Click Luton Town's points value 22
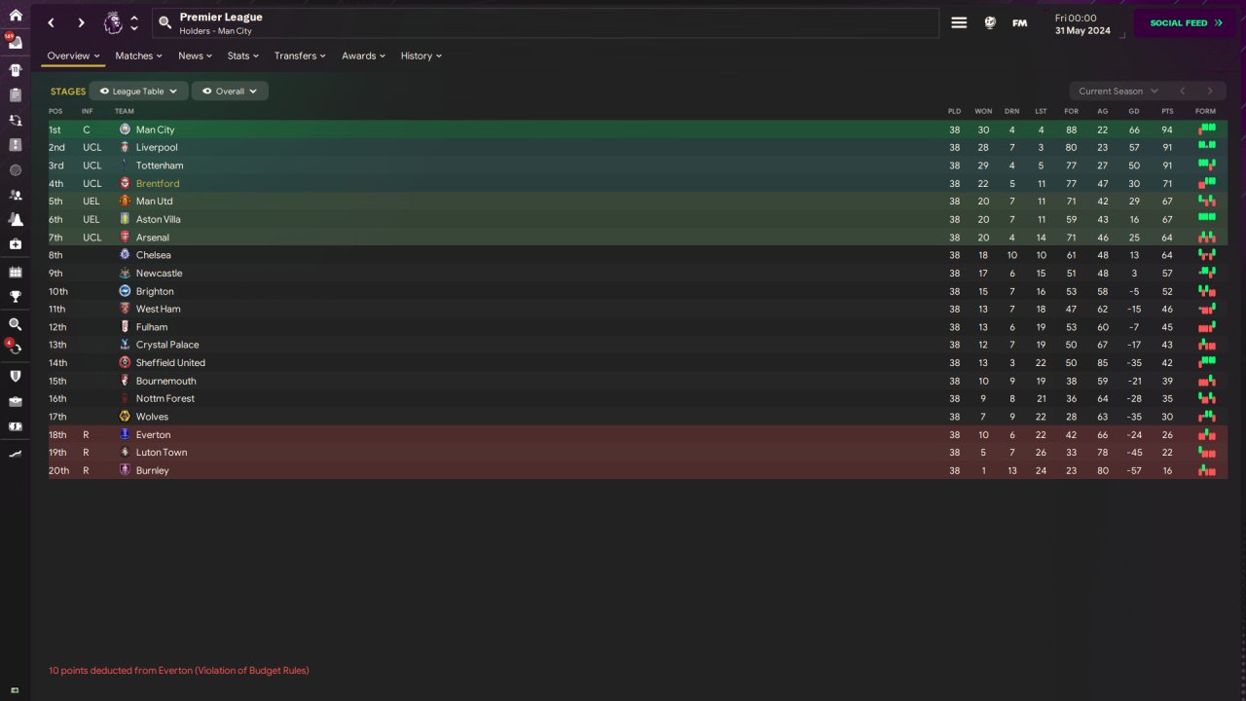Image resolution: width=1246 pixels, height=701 pixels. 1167,453
